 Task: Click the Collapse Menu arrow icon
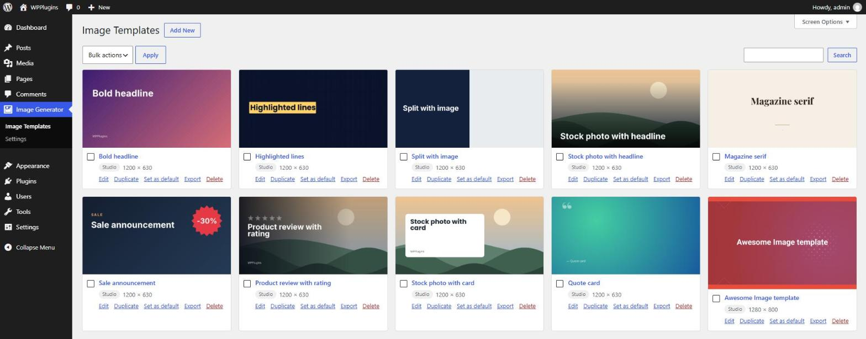click(8, 247)
